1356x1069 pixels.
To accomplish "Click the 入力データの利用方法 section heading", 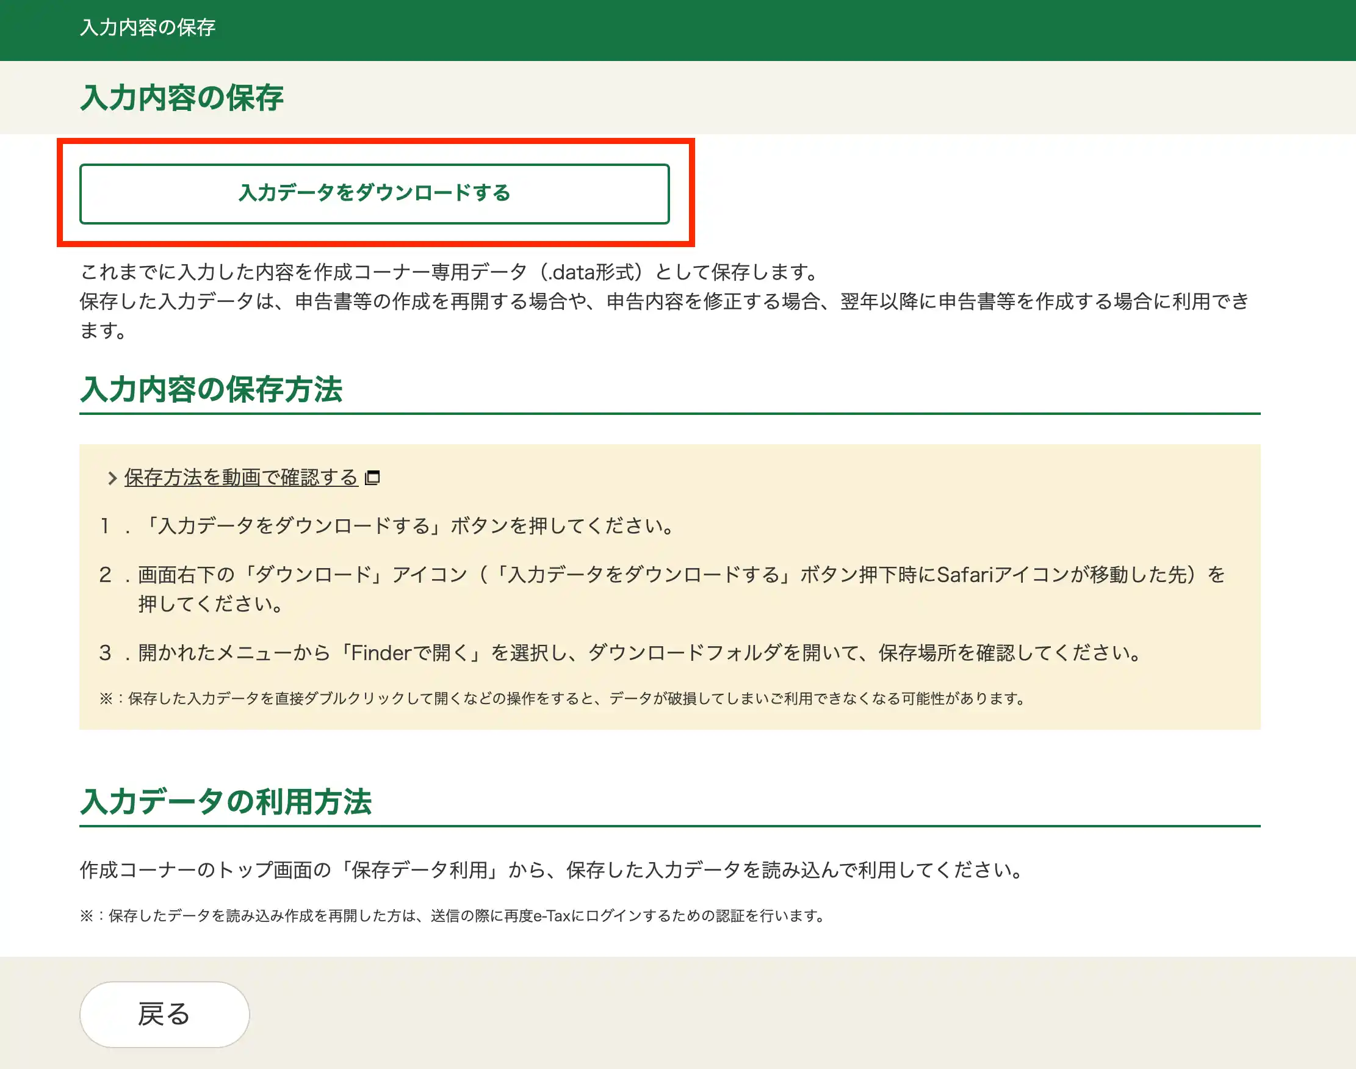I will 225,802.
